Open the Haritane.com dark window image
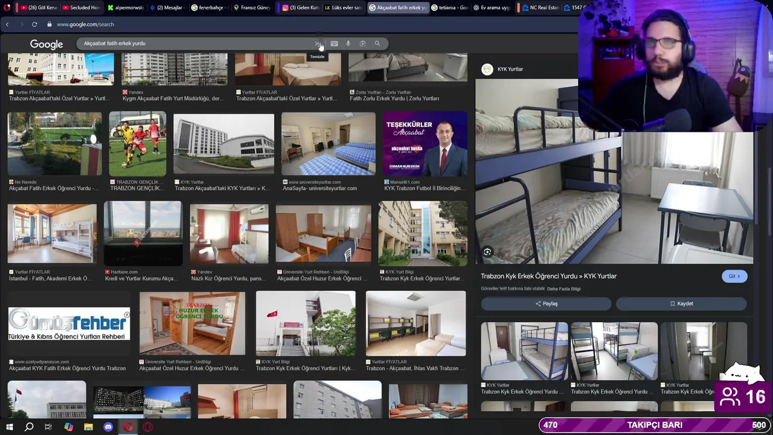Screen dimensions: 773x435 (x=143, y=233)
